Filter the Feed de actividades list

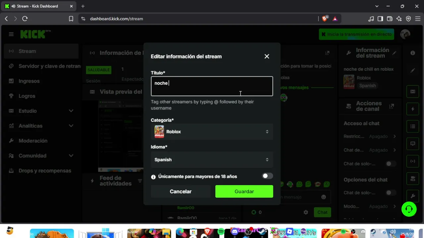pyautogui.click(x=140, y=180)
